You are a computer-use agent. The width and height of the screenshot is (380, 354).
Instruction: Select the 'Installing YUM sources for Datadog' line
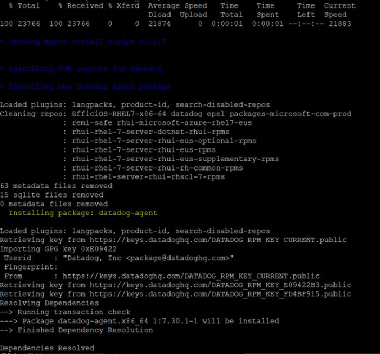click(81, 69)
